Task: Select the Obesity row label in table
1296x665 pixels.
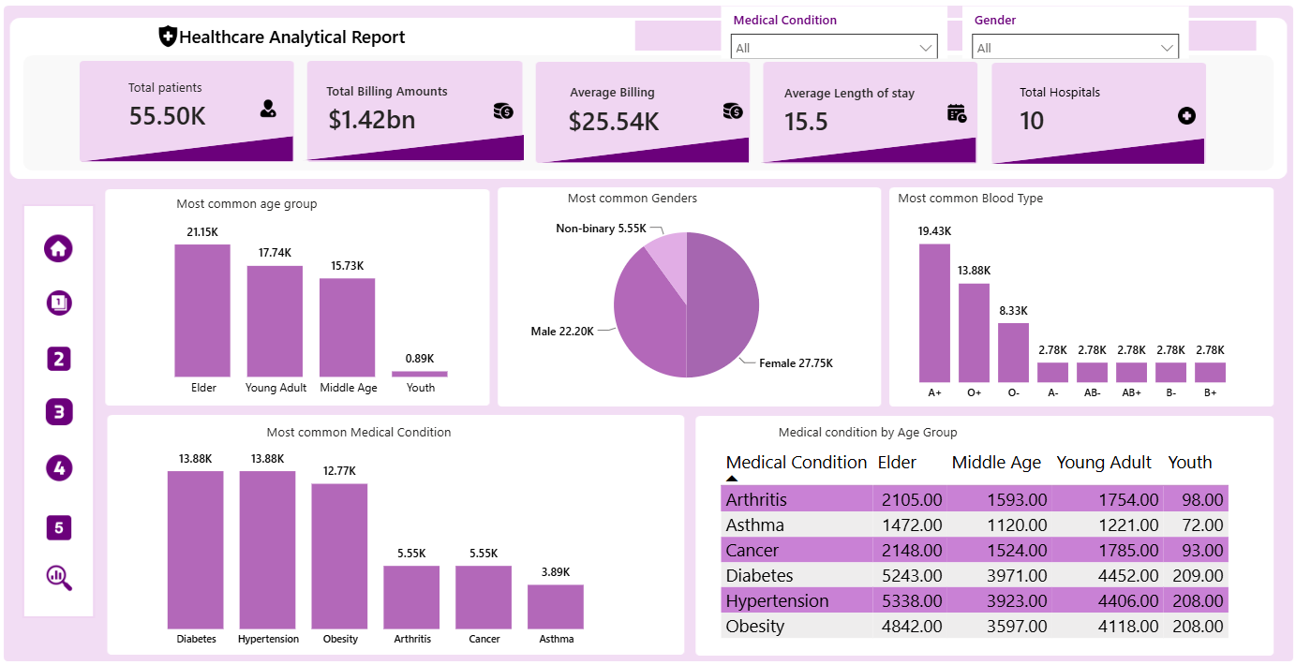Action: click(x=755, y=626)
